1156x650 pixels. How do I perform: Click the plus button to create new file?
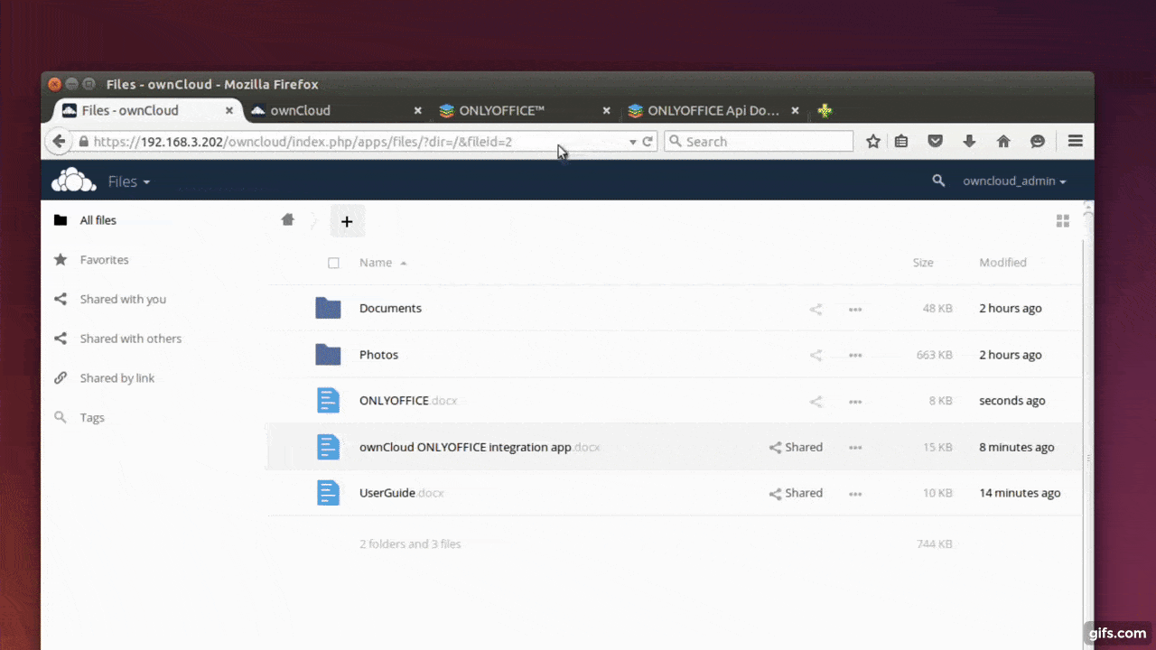[347, 221]
